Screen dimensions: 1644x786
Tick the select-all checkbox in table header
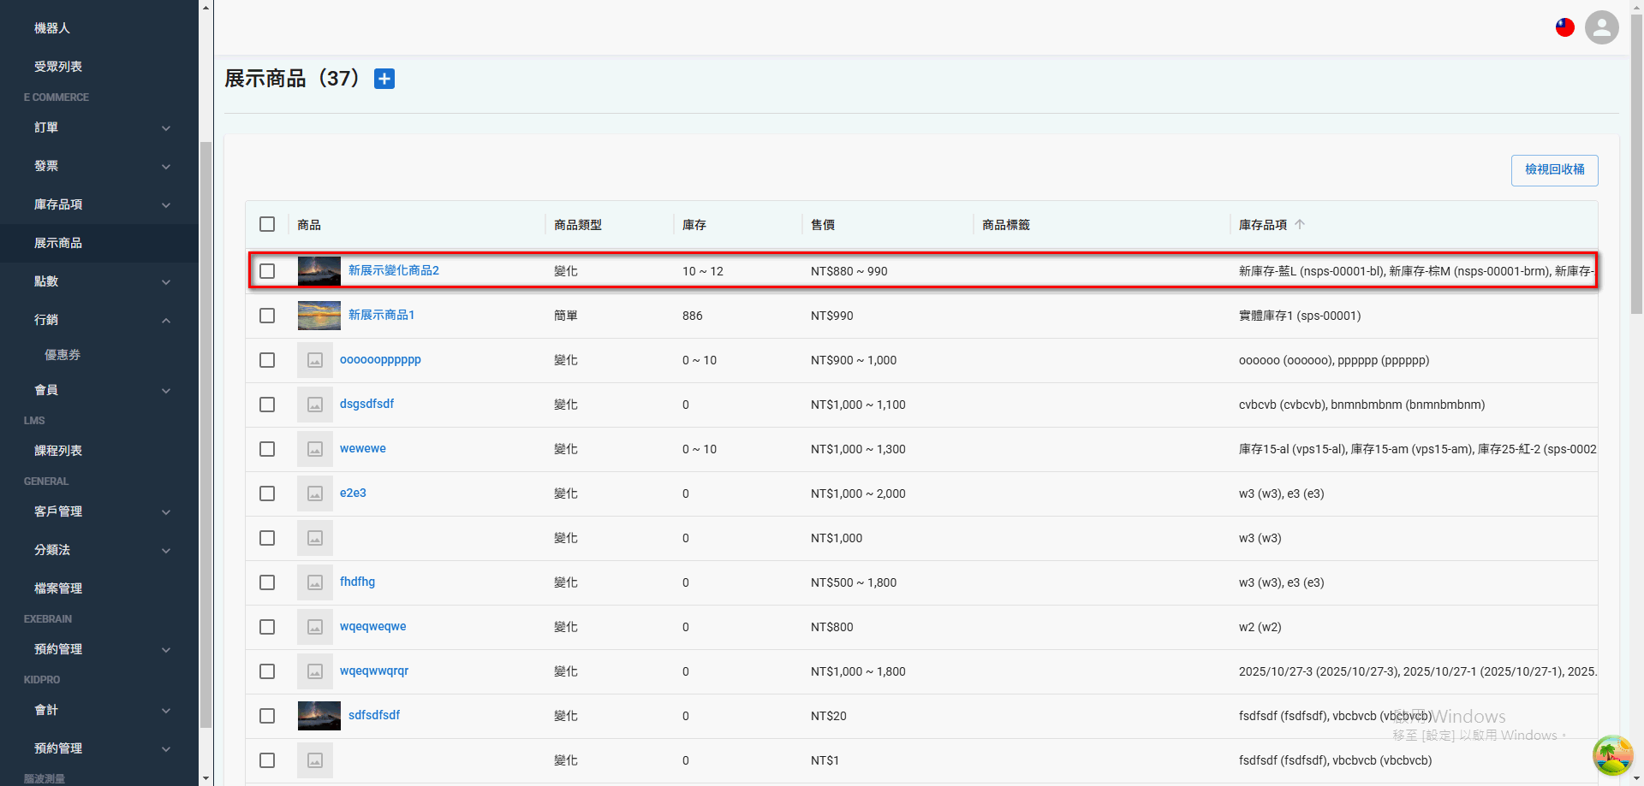(x=267, y=224)
